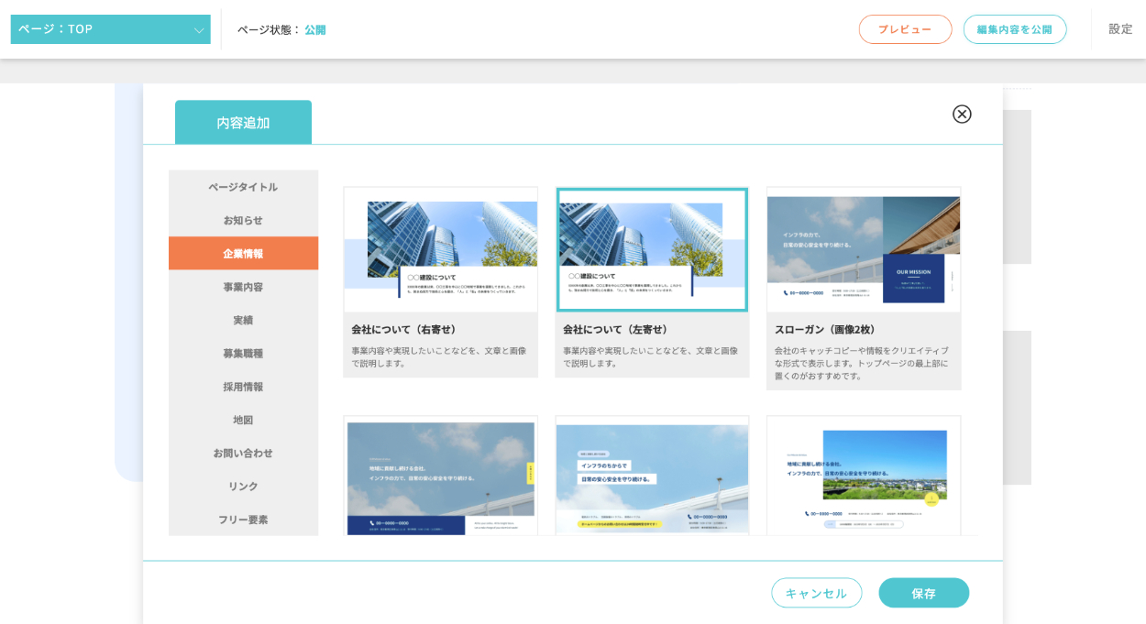
Task: Select the 内容追加 tab
Action: click(243, 123)
